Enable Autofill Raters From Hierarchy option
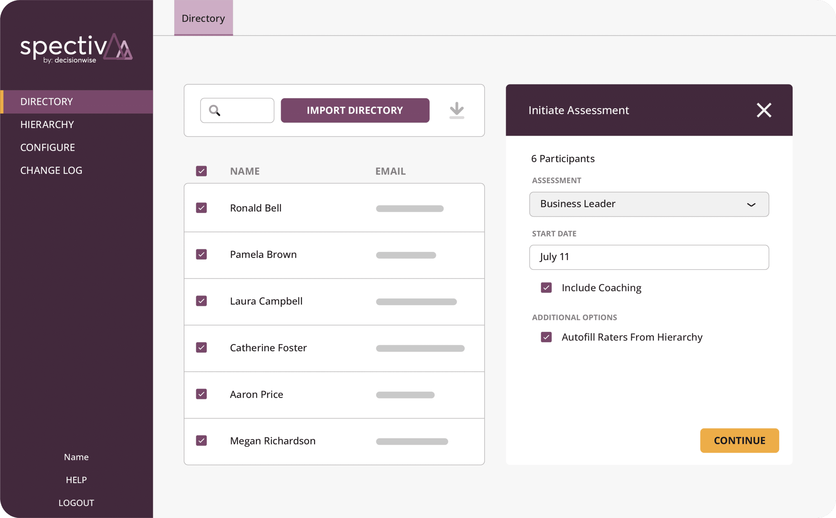Screen dimensions: 836x518 pos(548,337)
